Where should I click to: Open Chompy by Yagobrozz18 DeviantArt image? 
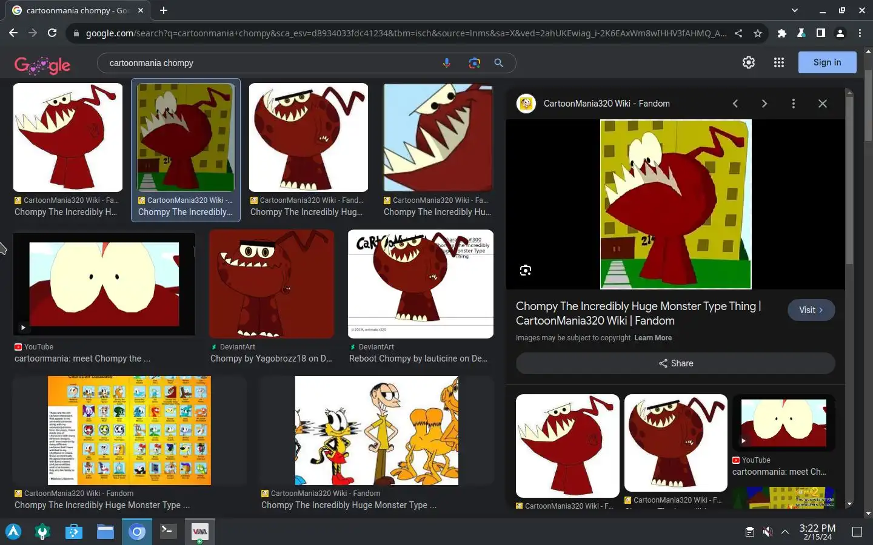click(x=272, y=284)
